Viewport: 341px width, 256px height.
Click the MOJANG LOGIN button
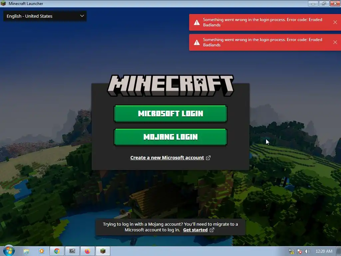pyautogui.click(x=170, y=137)
